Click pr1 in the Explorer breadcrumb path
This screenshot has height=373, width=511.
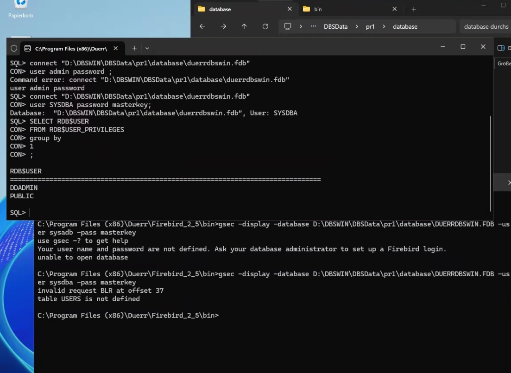(370, 26)
